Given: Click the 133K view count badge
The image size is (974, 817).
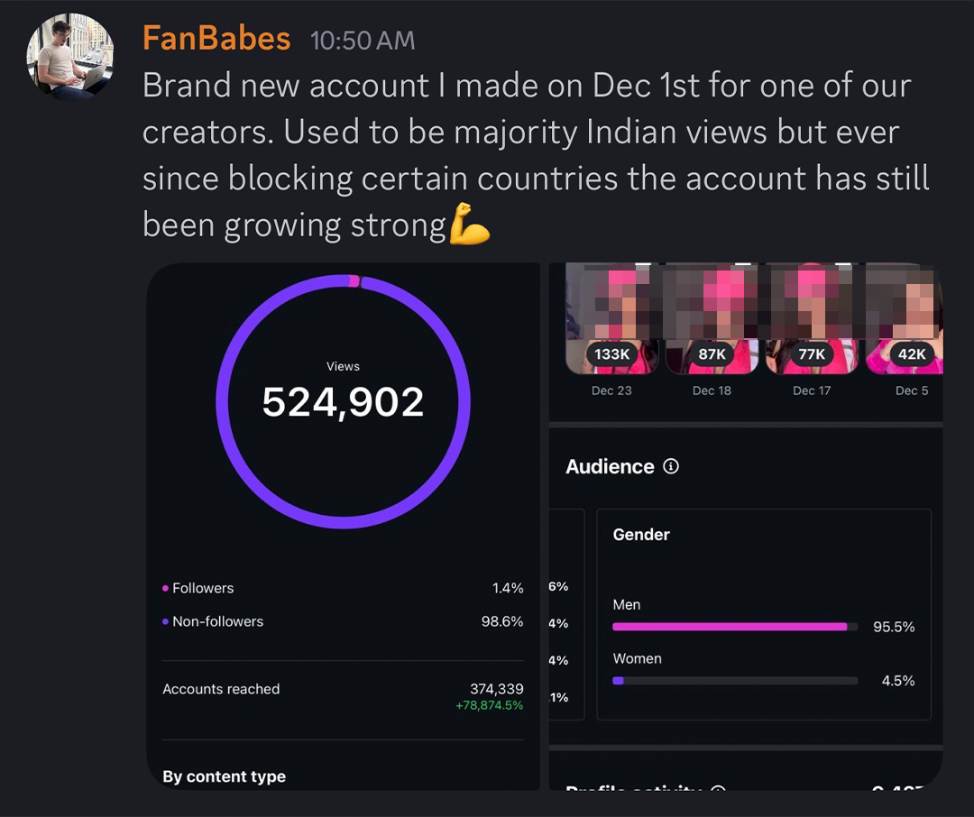Looking at the screenshot, I should pos(611,354).
